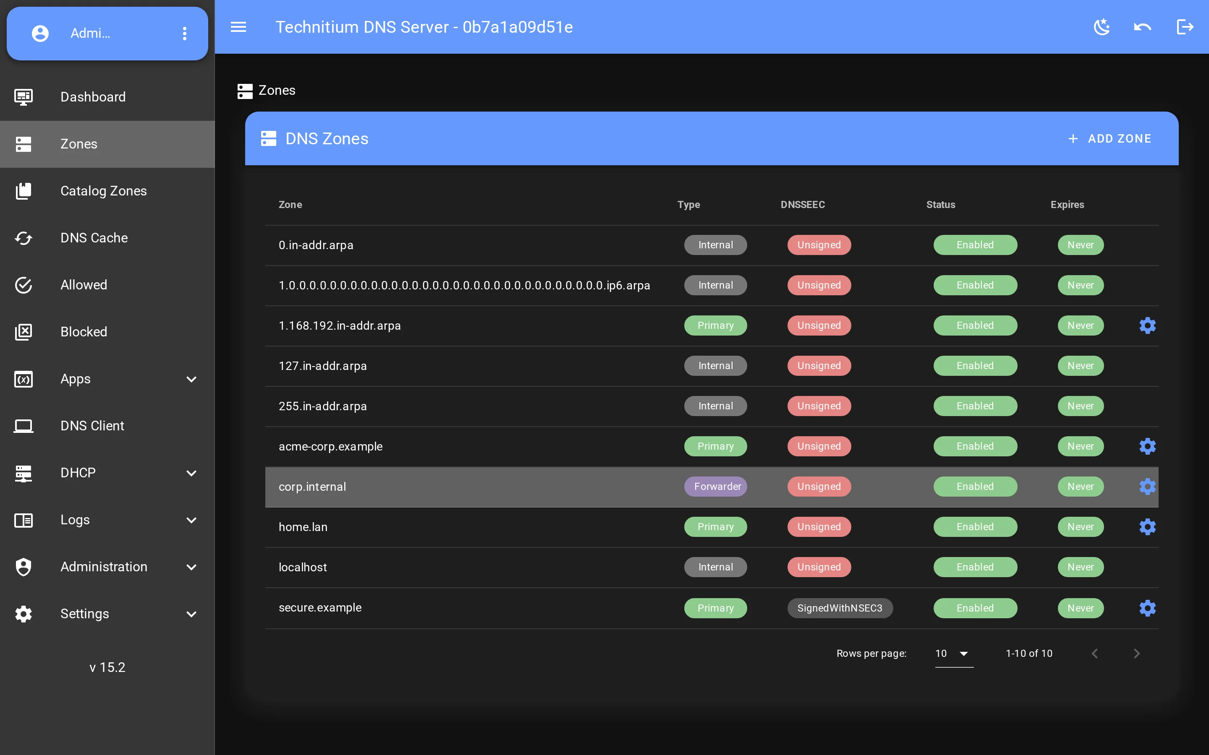This screenshot has width=1209, height=755.
Task: Click the corp.internal zone name
Action: [x=312, y=487]
